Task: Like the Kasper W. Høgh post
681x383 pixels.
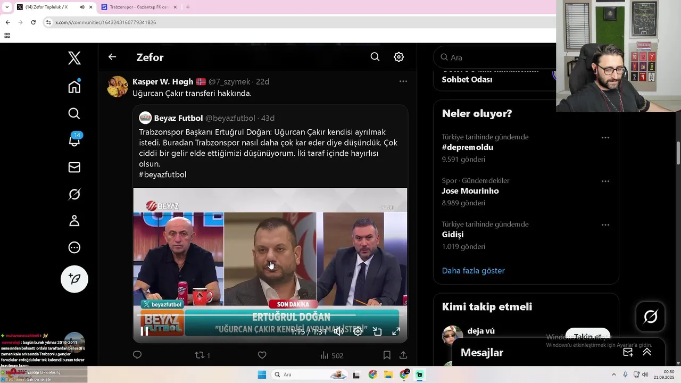Action: (x=262, y=355)
